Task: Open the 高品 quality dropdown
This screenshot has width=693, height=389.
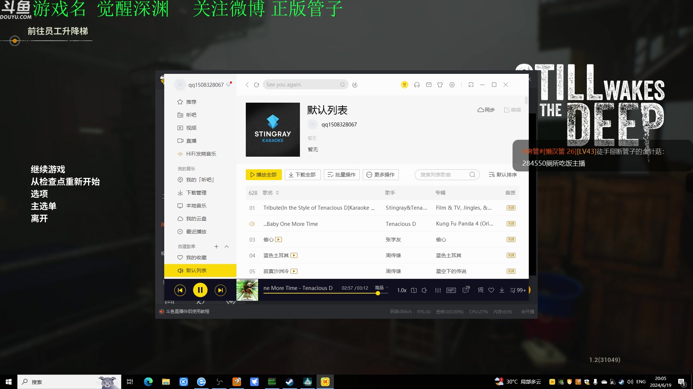Action: coord(381,287)
